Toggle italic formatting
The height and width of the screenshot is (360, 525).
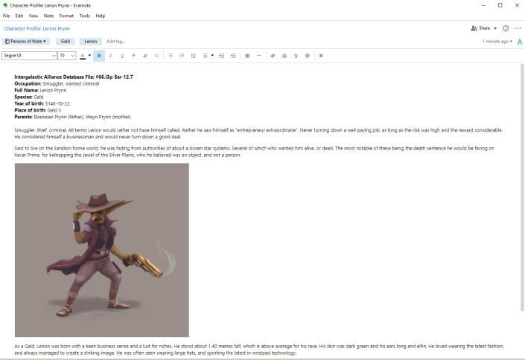111,56
